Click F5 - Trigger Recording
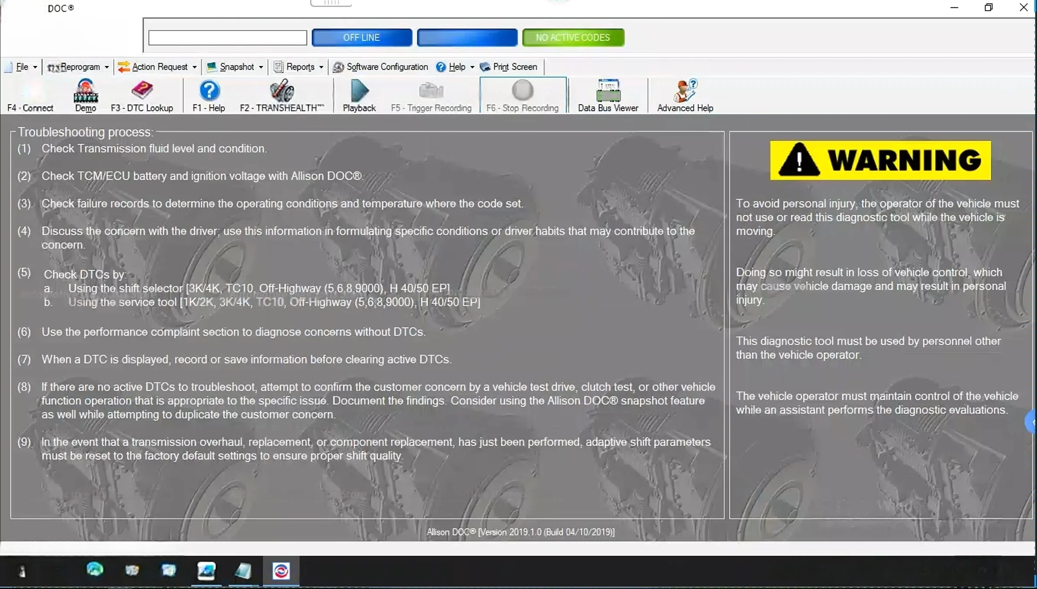The width and height of the screenshot is (1037, 589). coord(431,96)
